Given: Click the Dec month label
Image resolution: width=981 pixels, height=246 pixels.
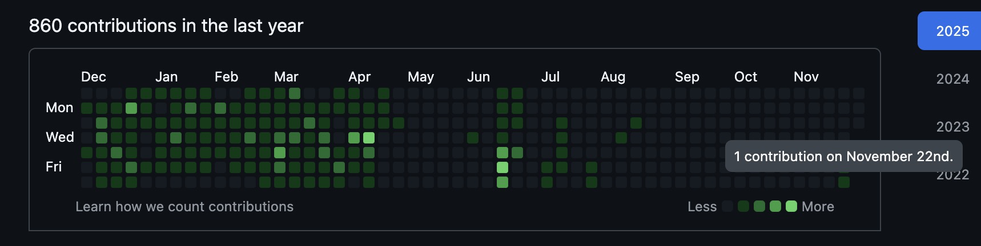Looking at the screenshot, I should tap(94, 77).
